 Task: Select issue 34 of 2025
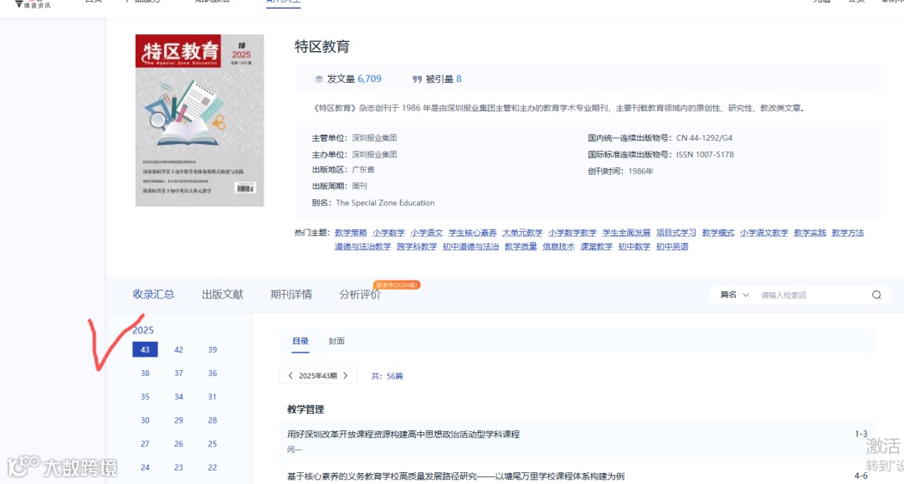click(x=179, y=397)
